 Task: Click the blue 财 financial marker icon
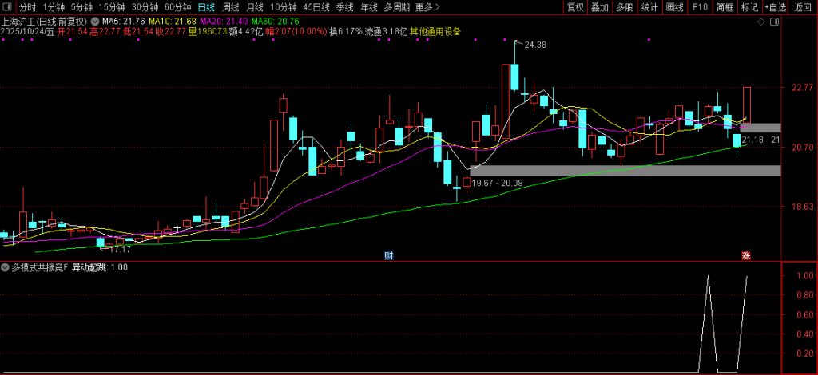point(388,255)
